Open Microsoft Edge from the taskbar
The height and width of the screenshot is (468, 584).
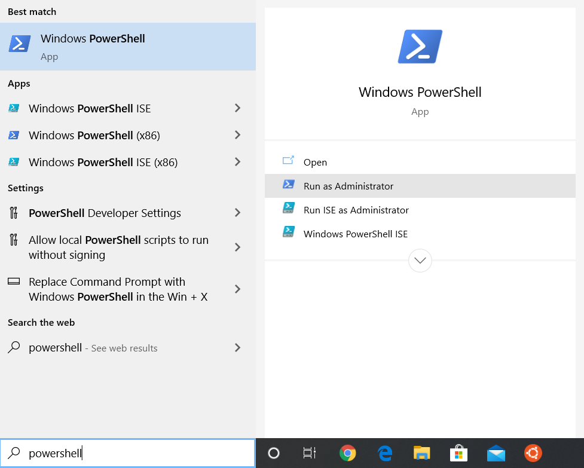385,453
